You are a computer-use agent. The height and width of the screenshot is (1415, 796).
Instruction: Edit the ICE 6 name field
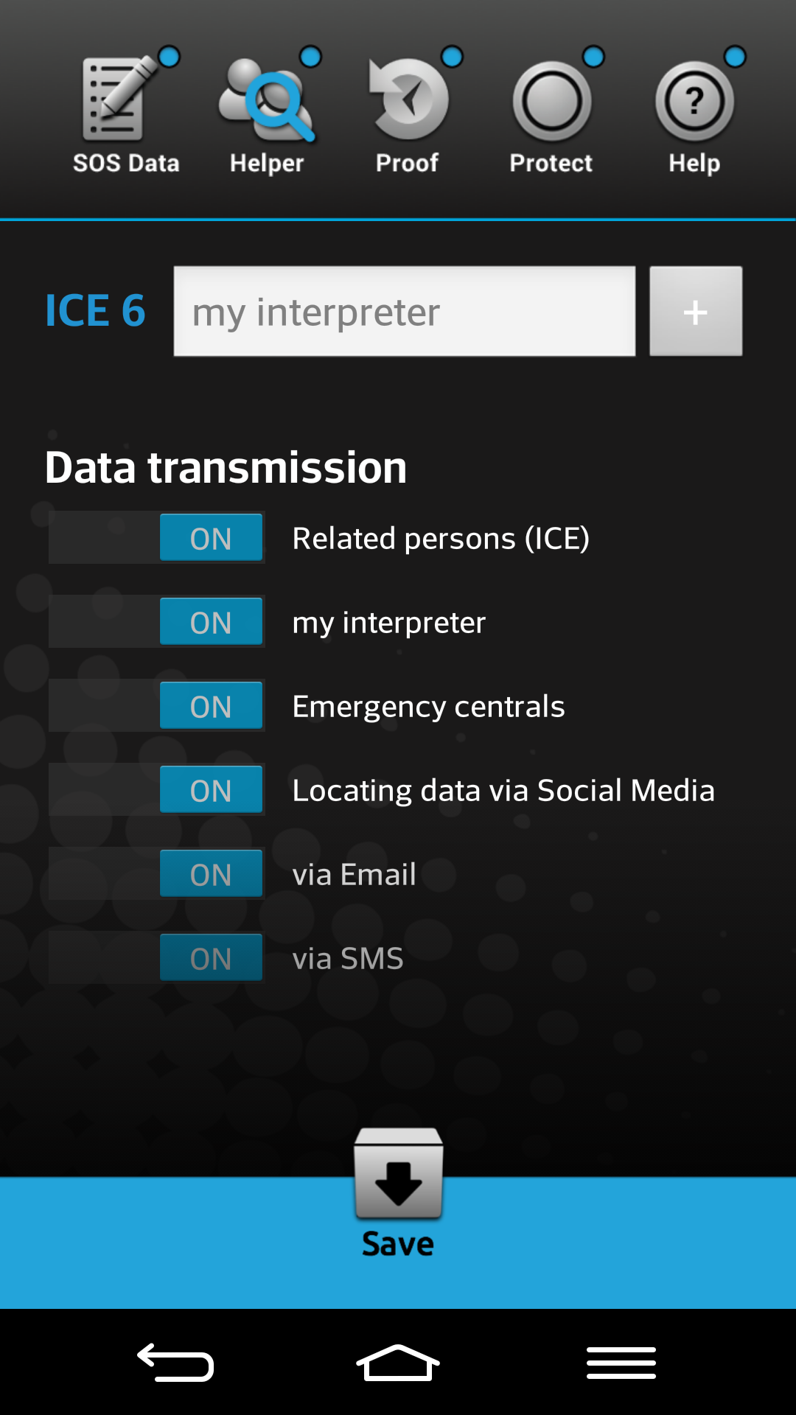404,311
